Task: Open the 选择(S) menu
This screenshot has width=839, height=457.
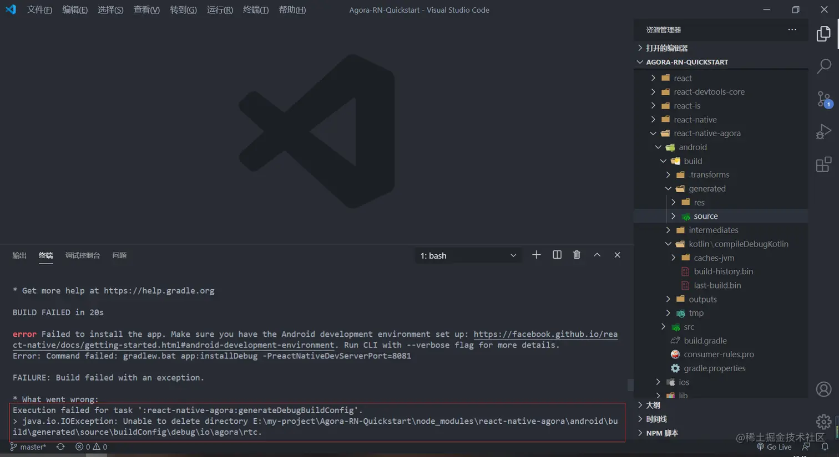Action: [x=110, y=10]
